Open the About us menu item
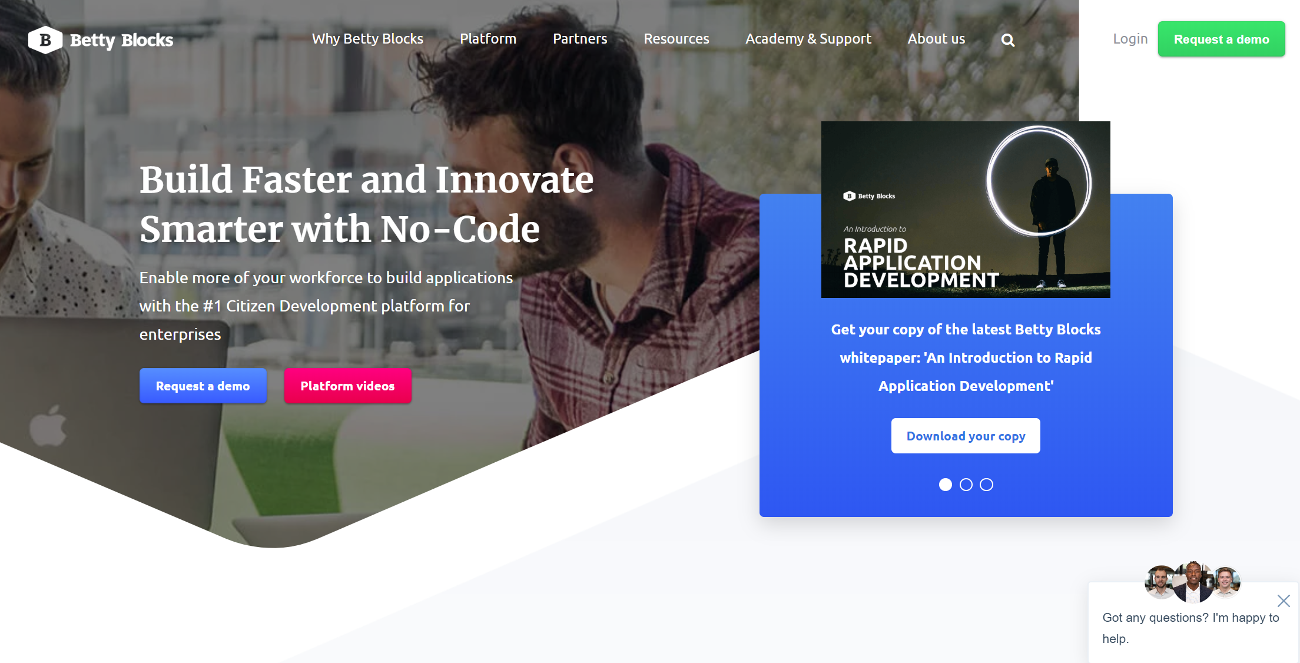The image size is (1300, 663). click(936, 38)
